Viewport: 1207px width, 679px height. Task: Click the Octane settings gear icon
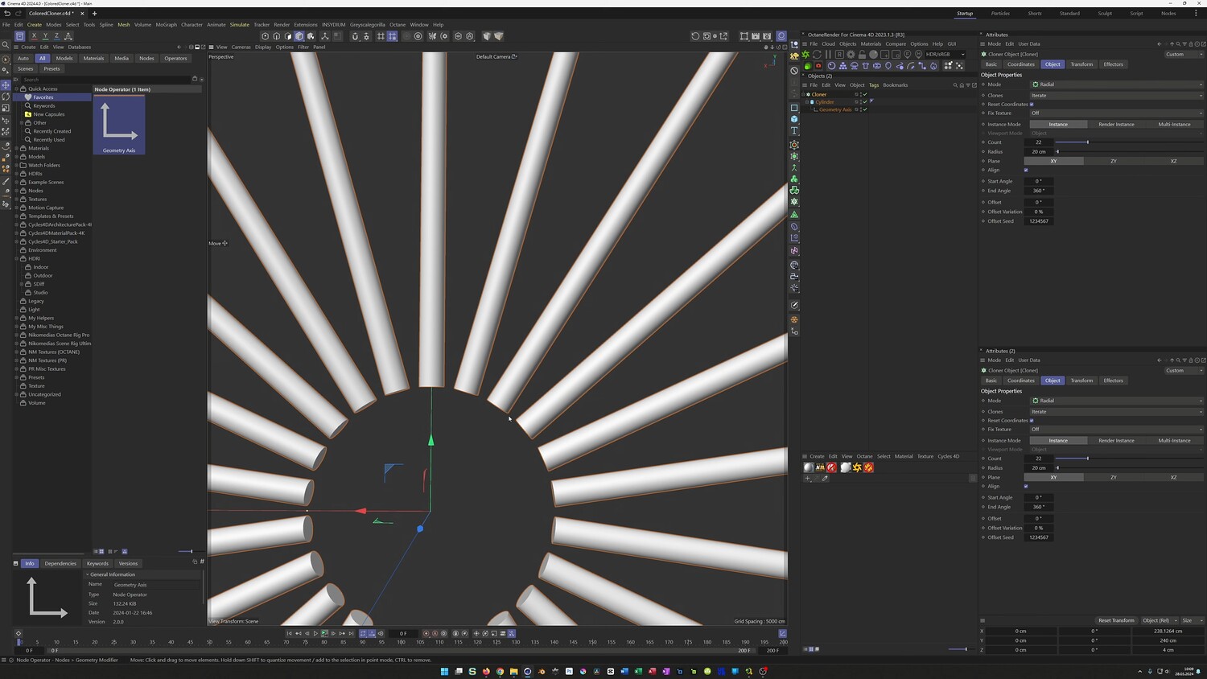[x=851, y=54]
